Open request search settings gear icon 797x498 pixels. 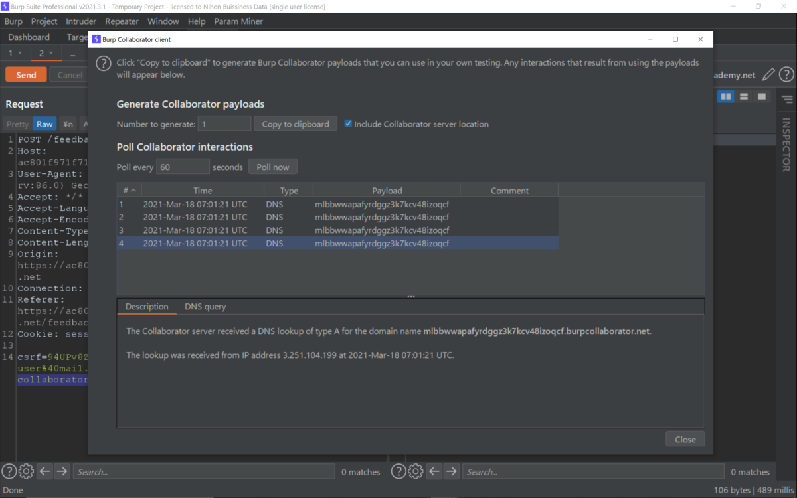coord(26,471)
